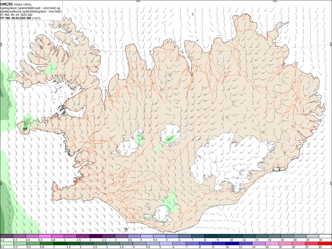332x249 pixels.
Task: Click the navy blue swatch labeled 10 in lower legend
Action: click(x=232, y=243)
